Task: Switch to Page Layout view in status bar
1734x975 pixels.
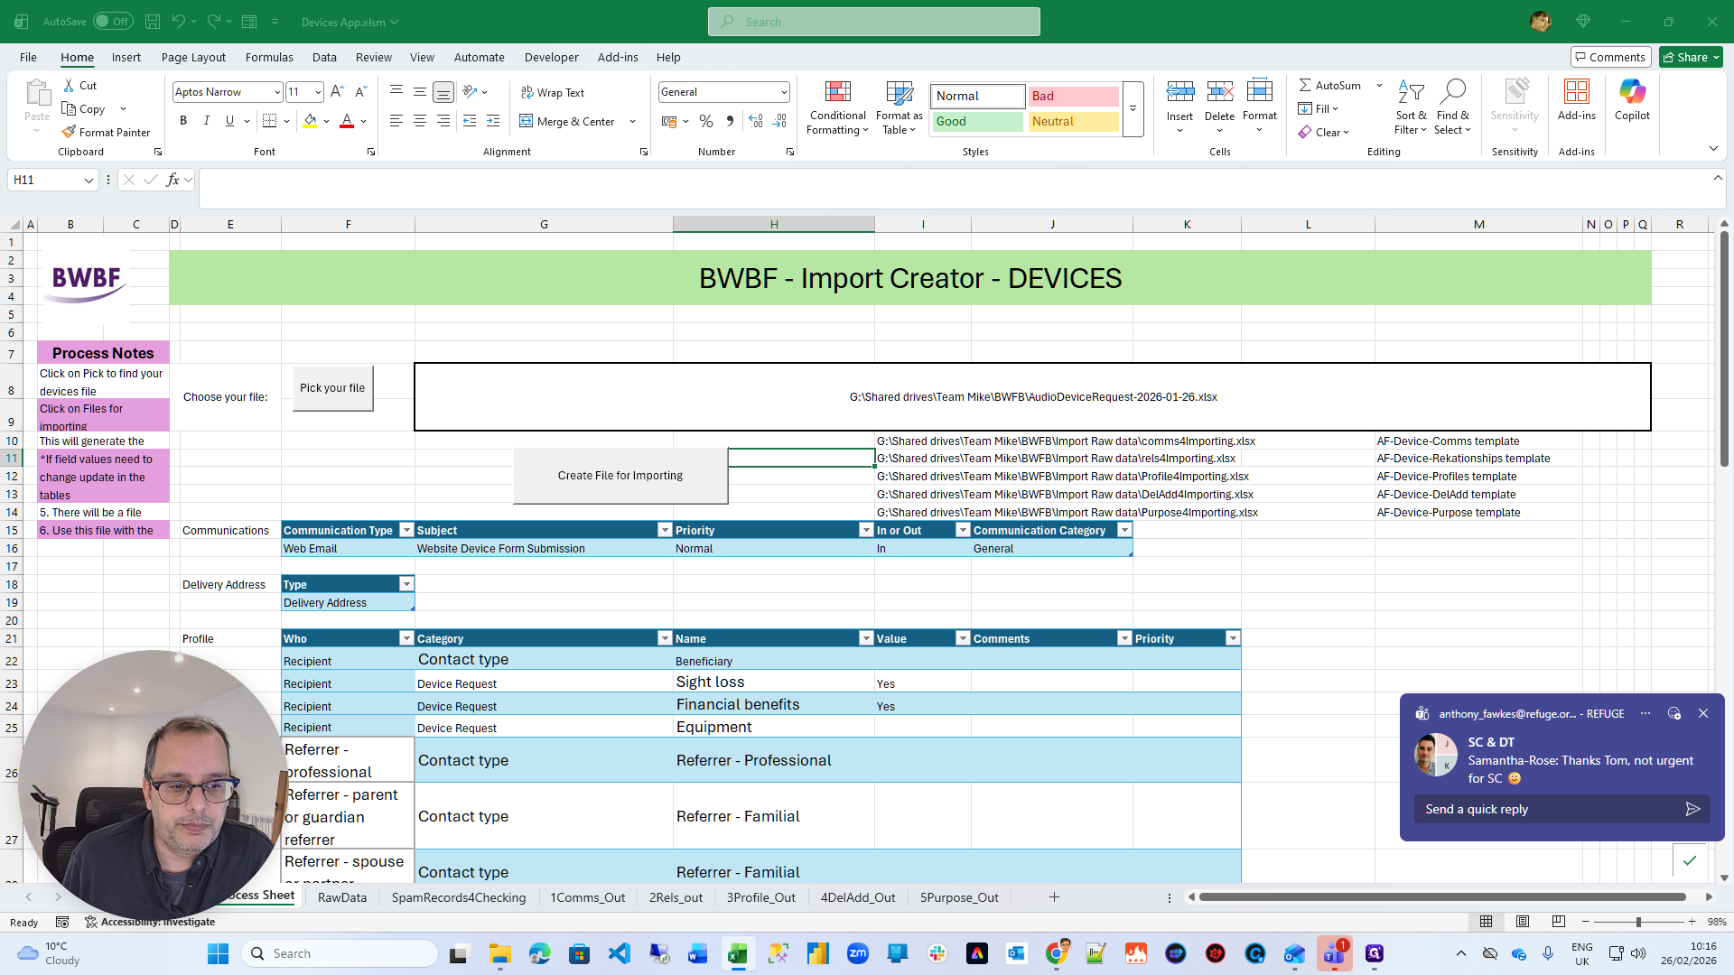Action: [1523, 922]
